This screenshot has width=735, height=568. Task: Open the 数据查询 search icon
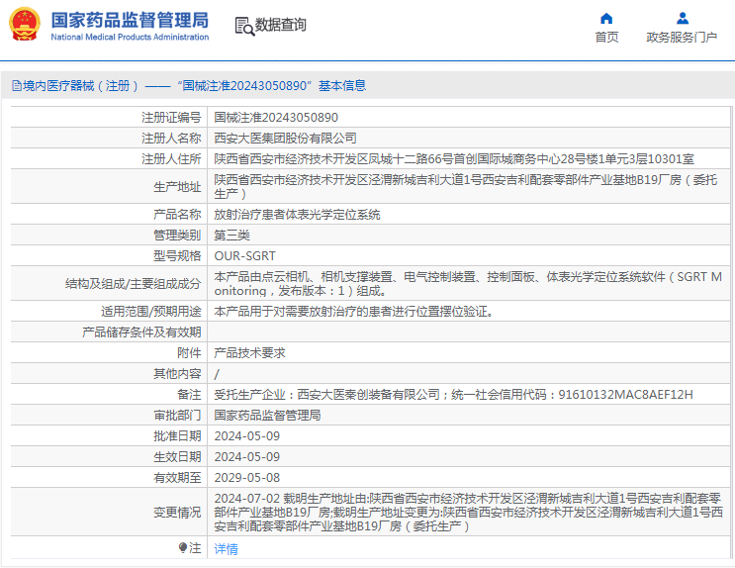point(244,26)
